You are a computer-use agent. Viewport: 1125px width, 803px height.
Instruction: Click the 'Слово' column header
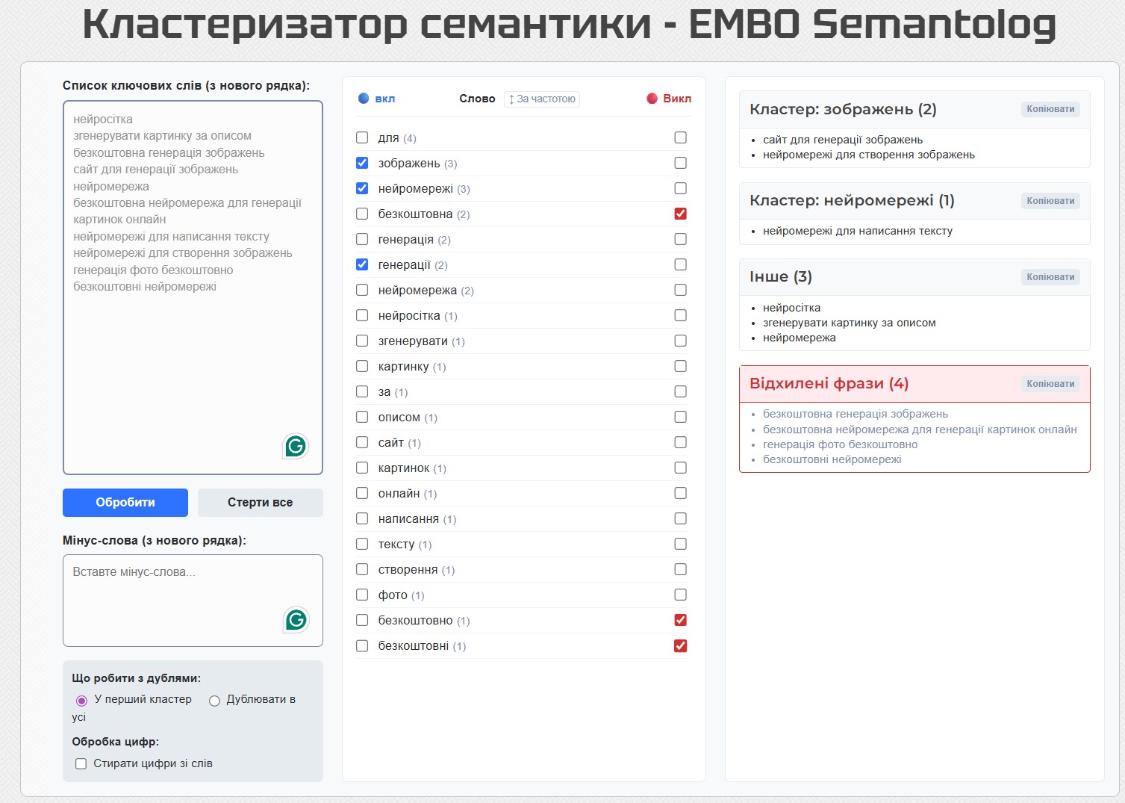pos(477,99)
